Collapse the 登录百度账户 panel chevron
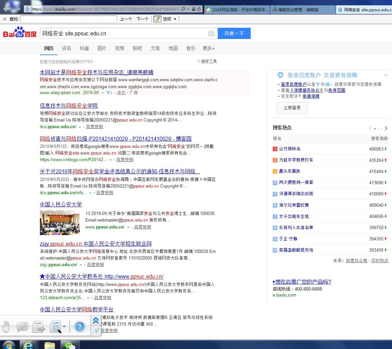This screenshot has width=392, height=349. pyautogui.click(x=386, y=75)
